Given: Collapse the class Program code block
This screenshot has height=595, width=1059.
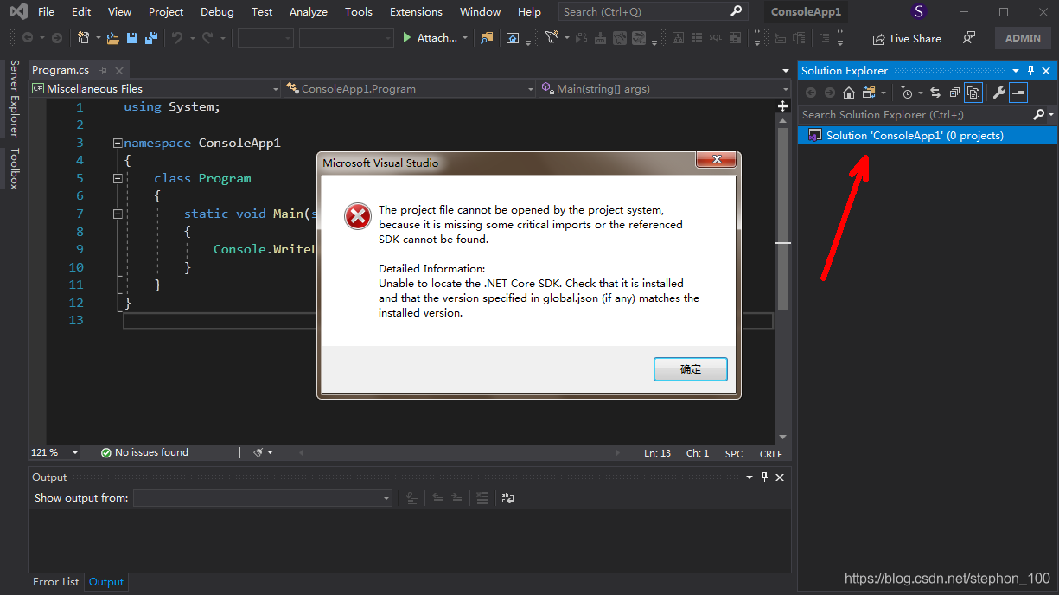Looking at the screenshot, I should (118, 178).
